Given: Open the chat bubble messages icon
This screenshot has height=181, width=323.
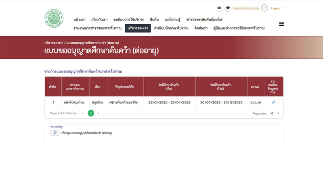Looking at the screenshot, I should click(x=228, y=8).
